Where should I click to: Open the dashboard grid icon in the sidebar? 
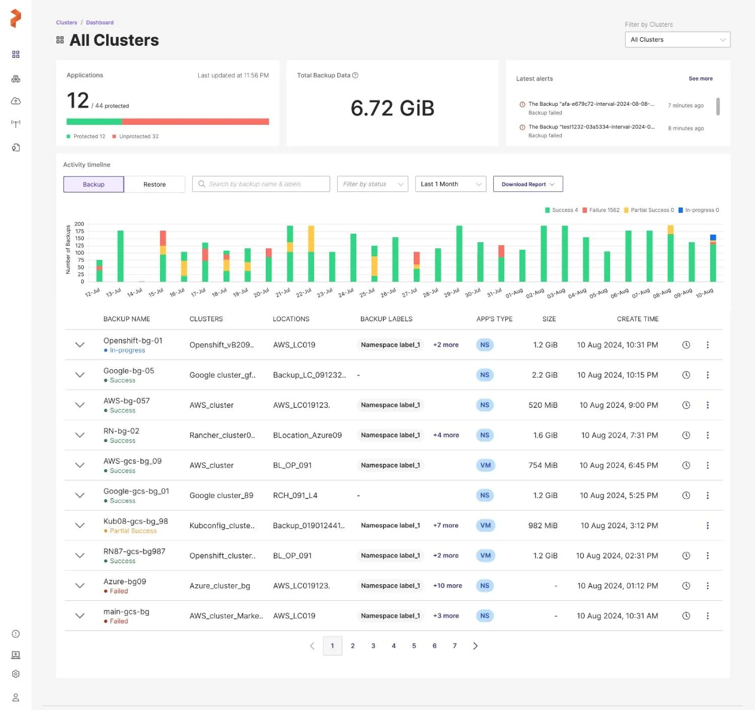(16, 54)
